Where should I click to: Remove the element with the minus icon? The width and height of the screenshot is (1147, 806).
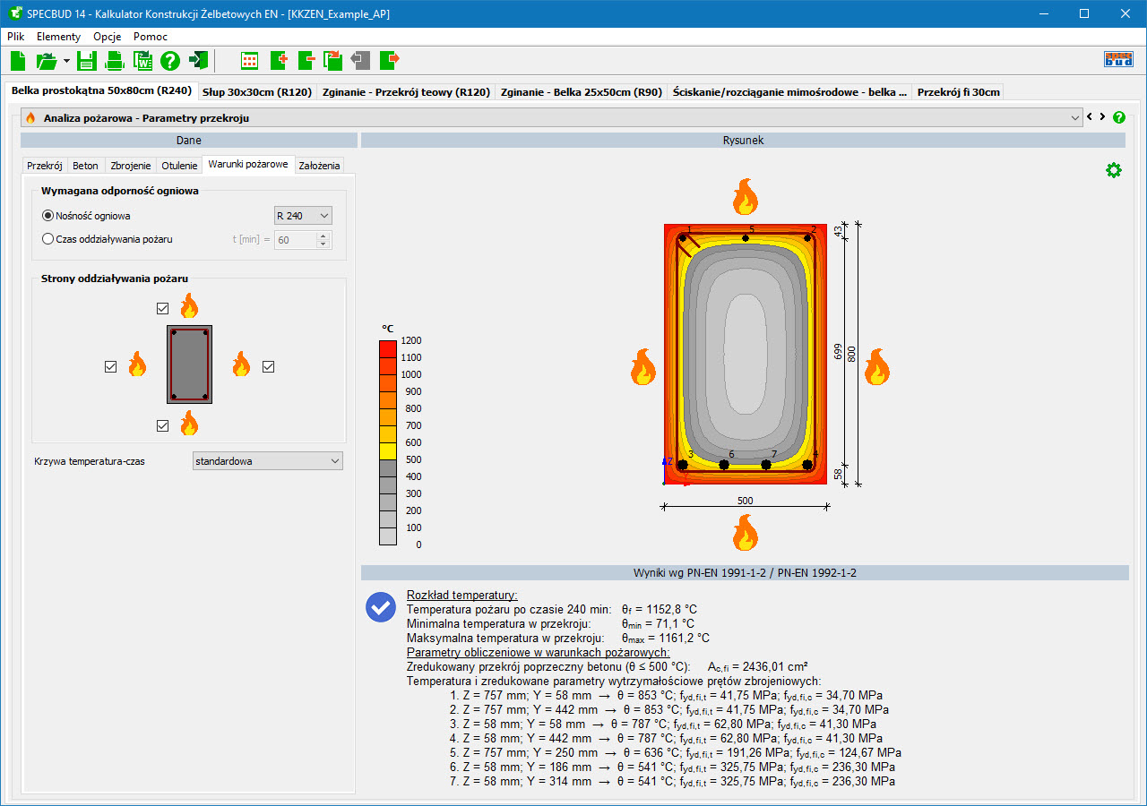coord(306,61)
